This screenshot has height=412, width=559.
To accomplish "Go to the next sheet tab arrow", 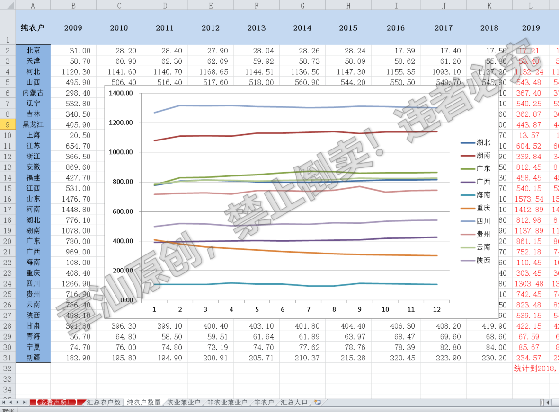I will click(x=18, y=403).
